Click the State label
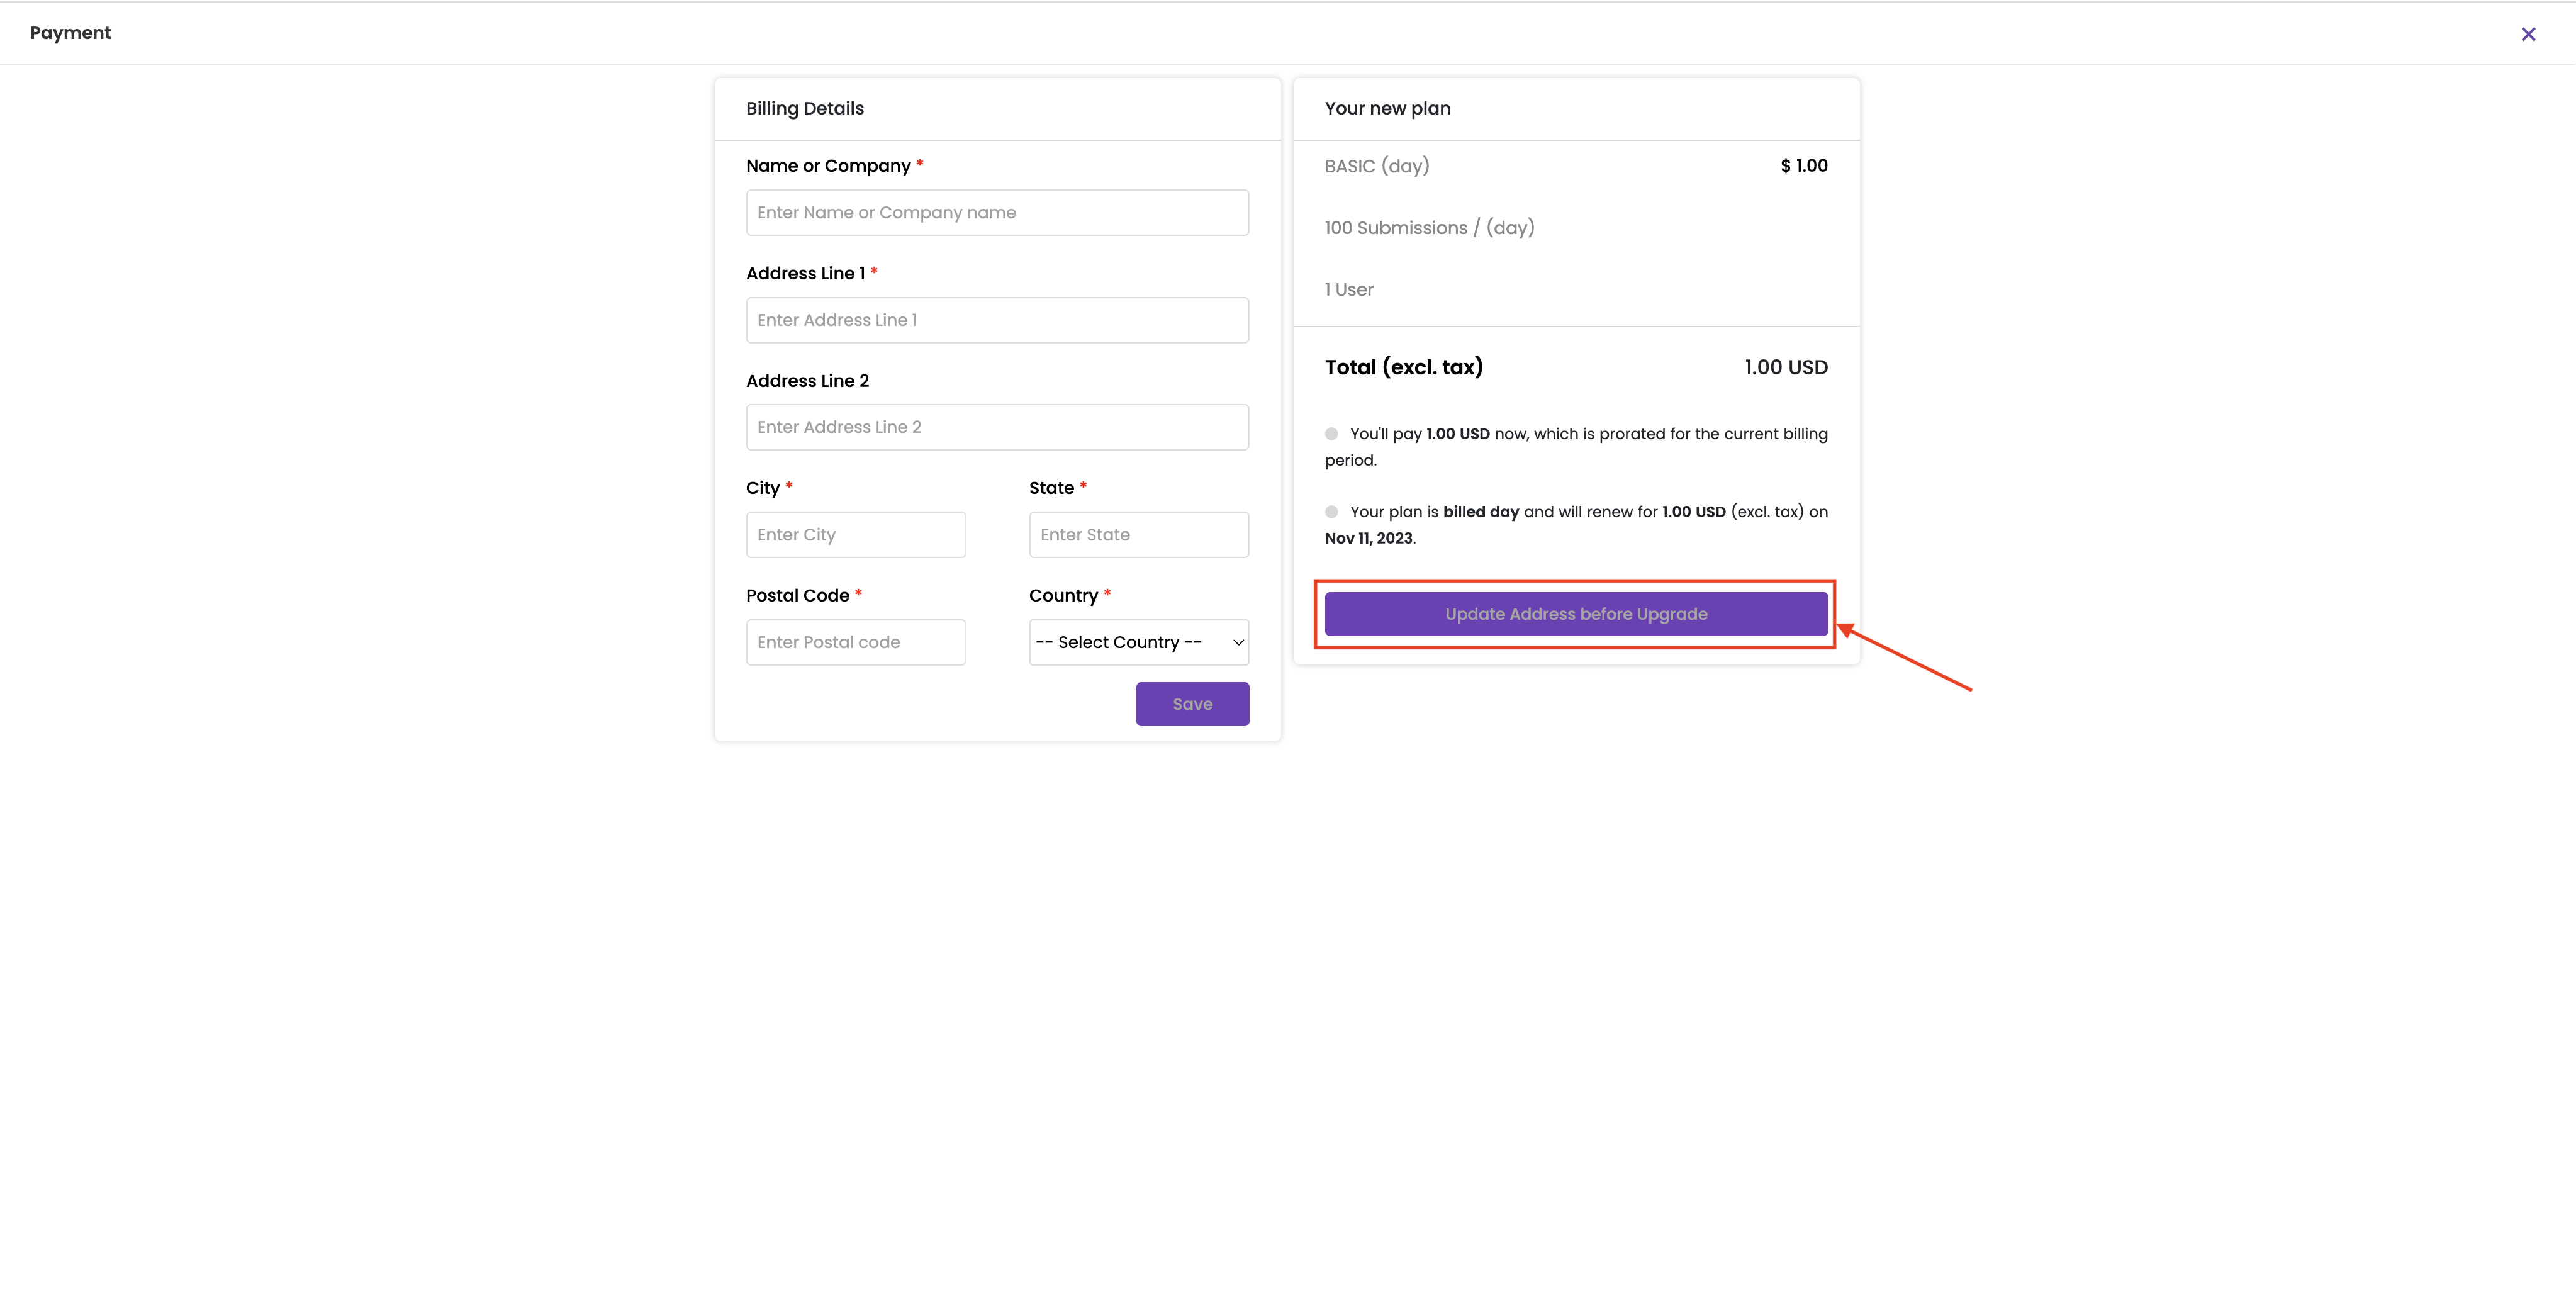 pyautogui.click(x=1051, y=488)
